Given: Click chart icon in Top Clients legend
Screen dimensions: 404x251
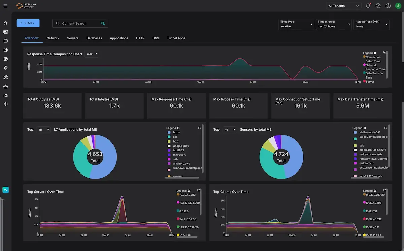Looking at the screenshot, I should (385, 190).
